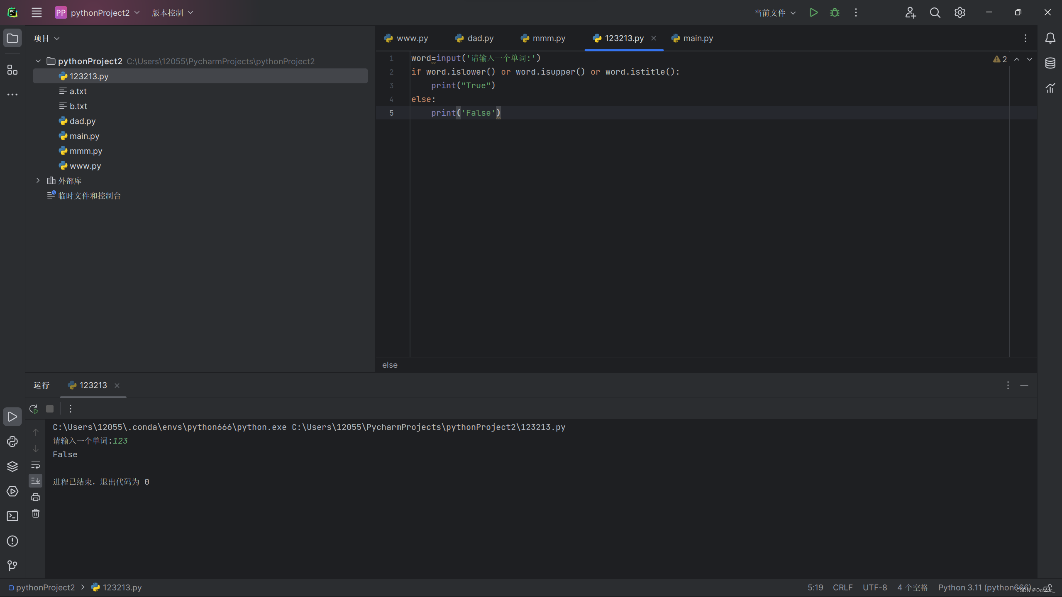This screenshot has height=597, width=1062.
Task: Open the Python Console tool window
Action: 12,442
